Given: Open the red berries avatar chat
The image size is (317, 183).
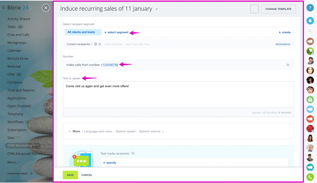Looking at the screenshot, I should point(310,129).
